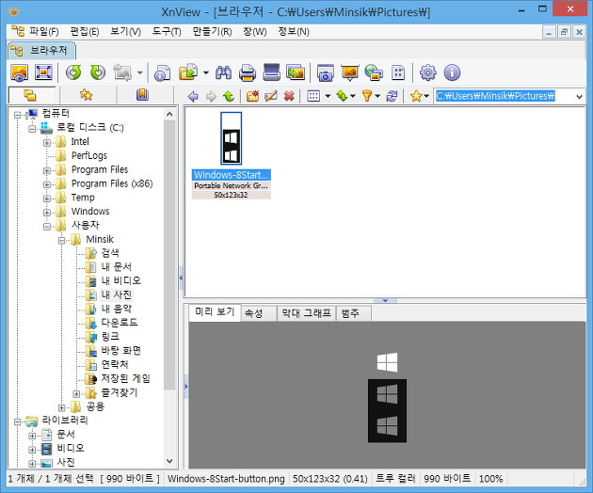Image resolution: width=593 pixels, height=493 pixels.
Task: Go back with blue left arrow
Action: pos(193,96)
